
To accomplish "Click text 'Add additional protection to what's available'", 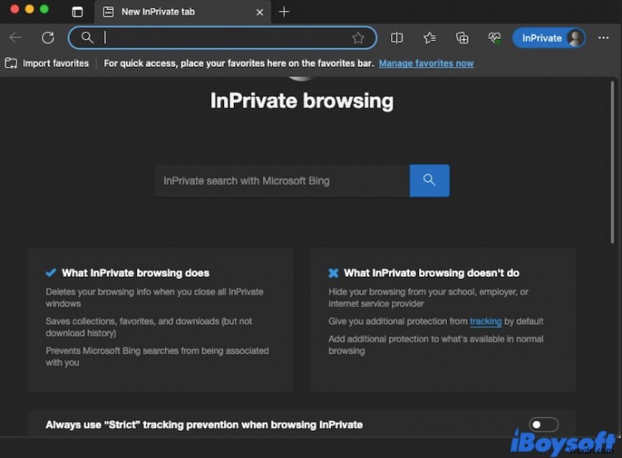I will (416, 339).
